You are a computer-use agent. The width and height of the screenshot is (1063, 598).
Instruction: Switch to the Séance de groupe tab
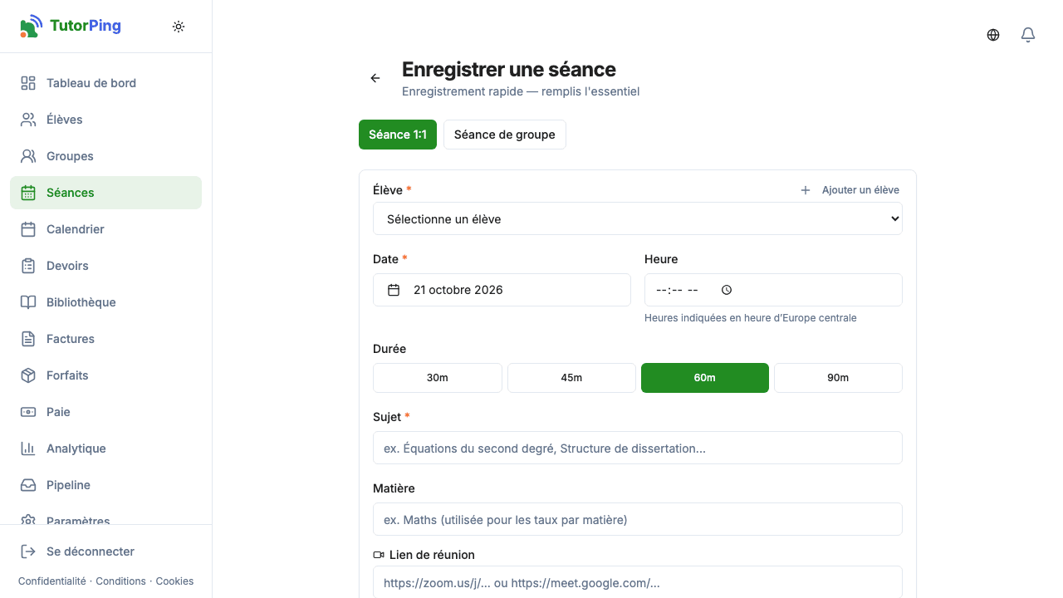505,135
